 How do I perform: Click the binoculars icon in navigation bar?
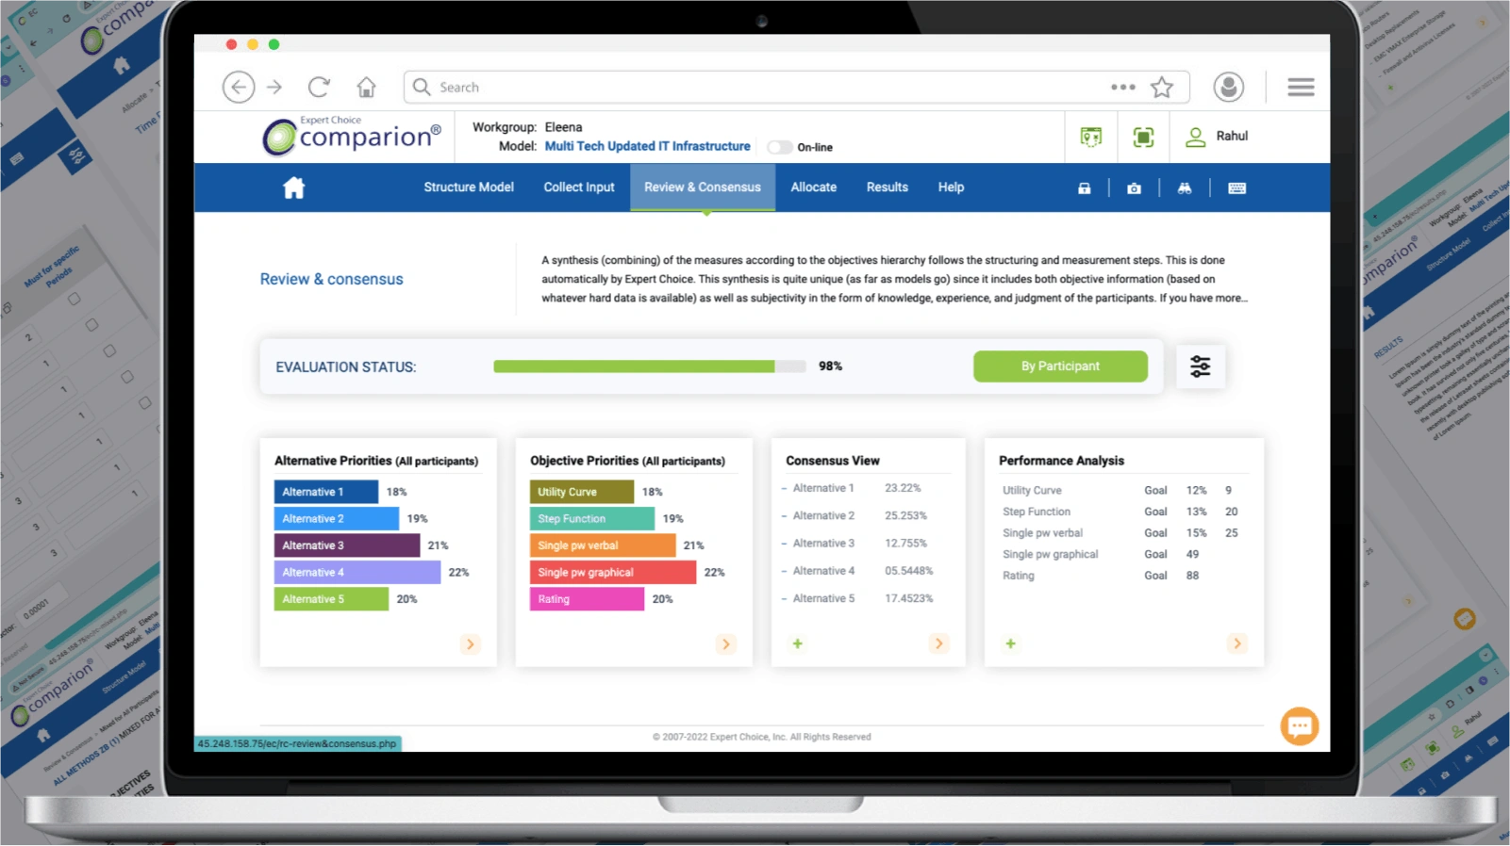(1185, 188)
